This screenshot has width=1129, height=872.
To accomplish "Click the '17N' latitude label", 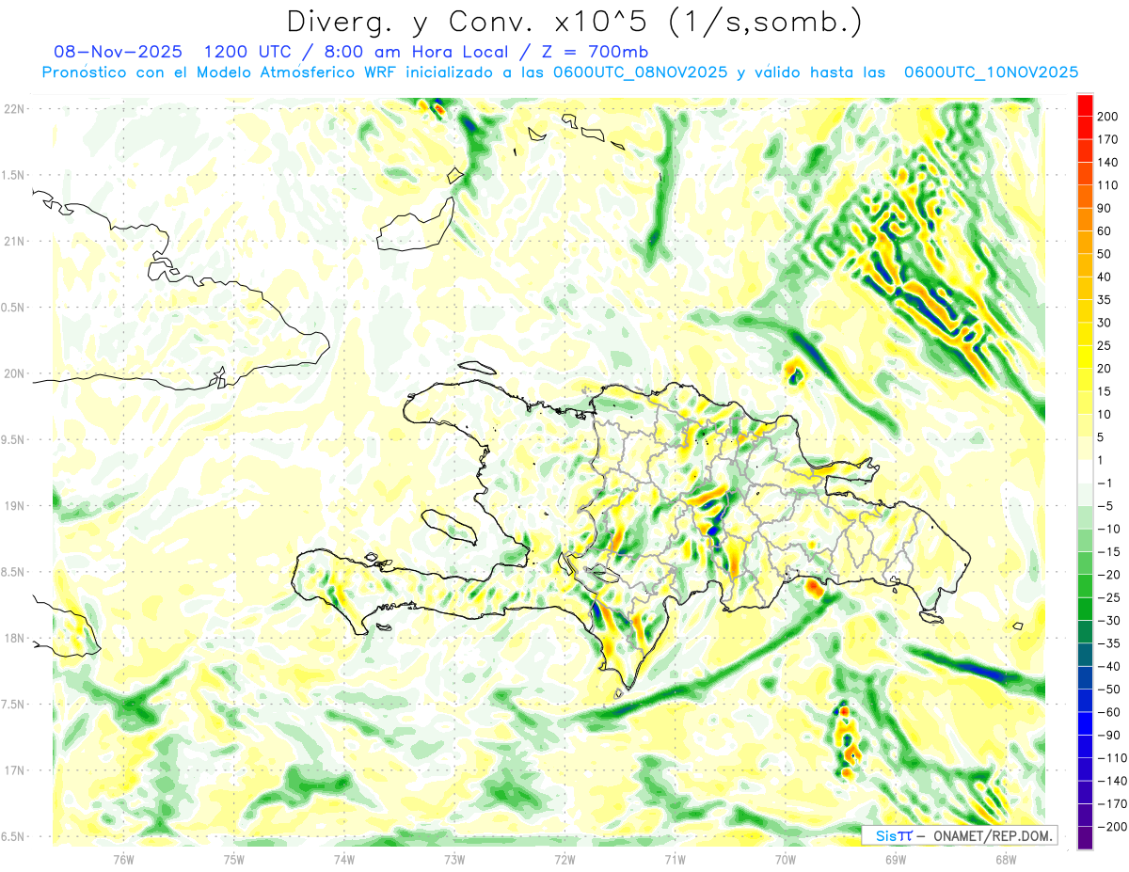I will click(x=15, y=770).
